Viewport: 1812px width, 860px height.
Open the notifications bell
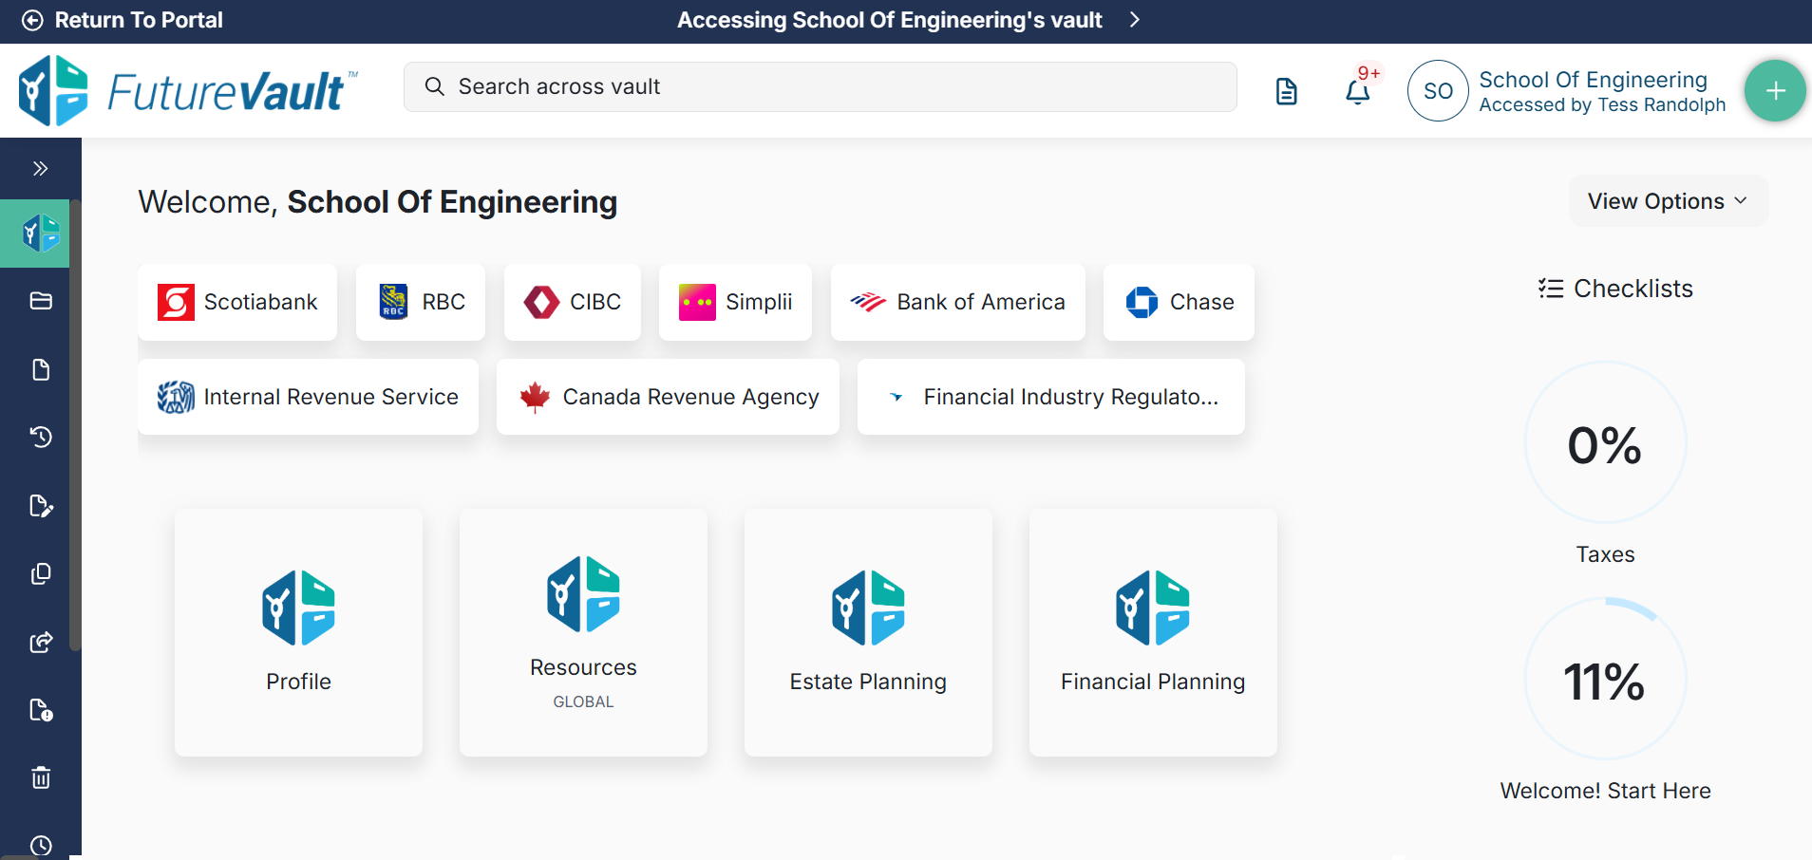tap(1358, 92)
